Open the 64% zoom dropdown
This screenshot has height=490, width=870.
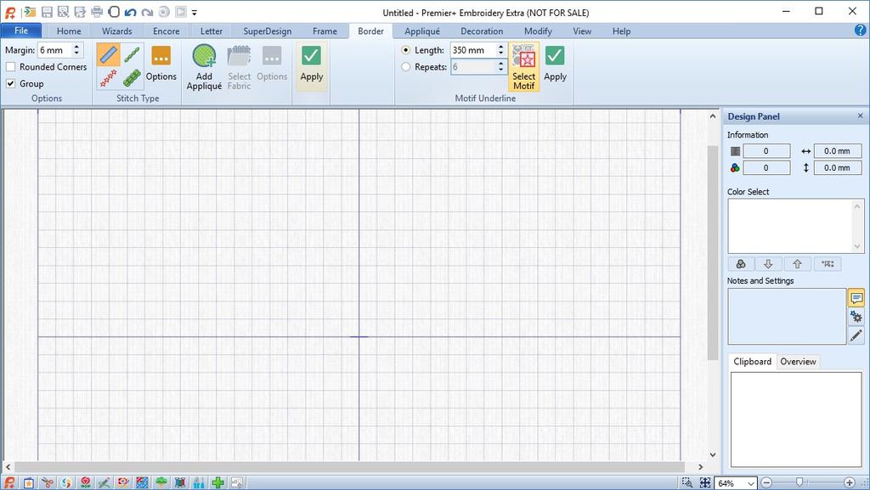pyautogui.click(x=751, y=483)
